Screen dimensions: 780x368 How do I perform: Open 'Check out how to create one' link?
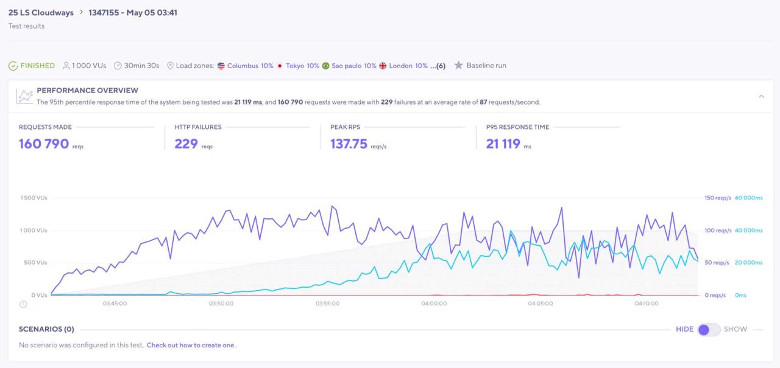pos(190,345)
